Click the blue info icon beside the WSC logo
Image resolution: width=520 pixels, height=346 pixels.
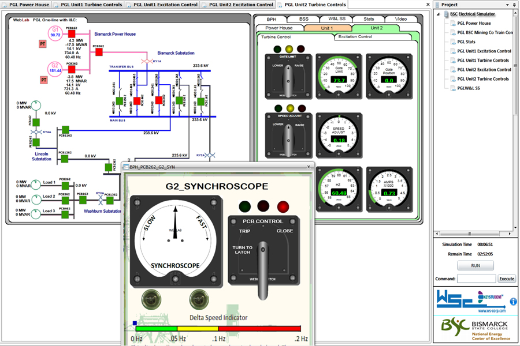513,301
